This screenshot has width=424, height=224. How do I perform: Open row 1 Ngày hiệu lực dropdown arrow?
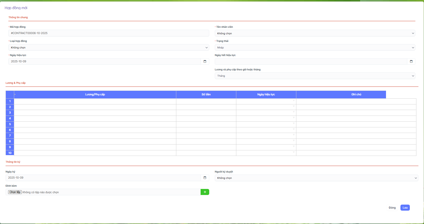point(294,101)
